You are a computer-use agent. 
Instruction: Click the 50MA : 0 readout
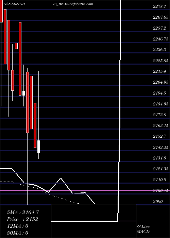coord(17,233)
